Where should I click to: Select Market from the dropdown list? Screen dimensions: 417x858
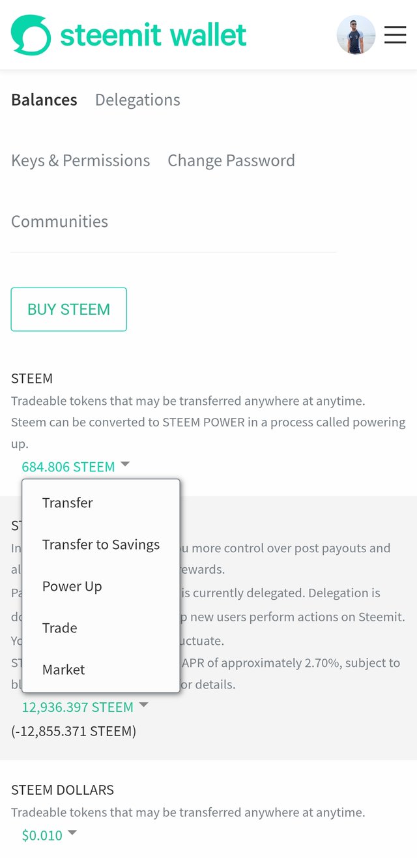coord(101,670)
